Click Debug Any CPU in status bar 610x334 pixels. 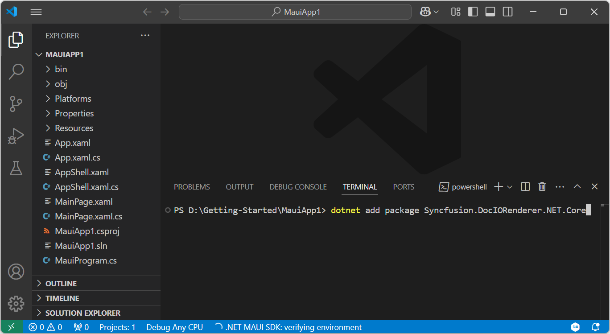tap(174, 327)
